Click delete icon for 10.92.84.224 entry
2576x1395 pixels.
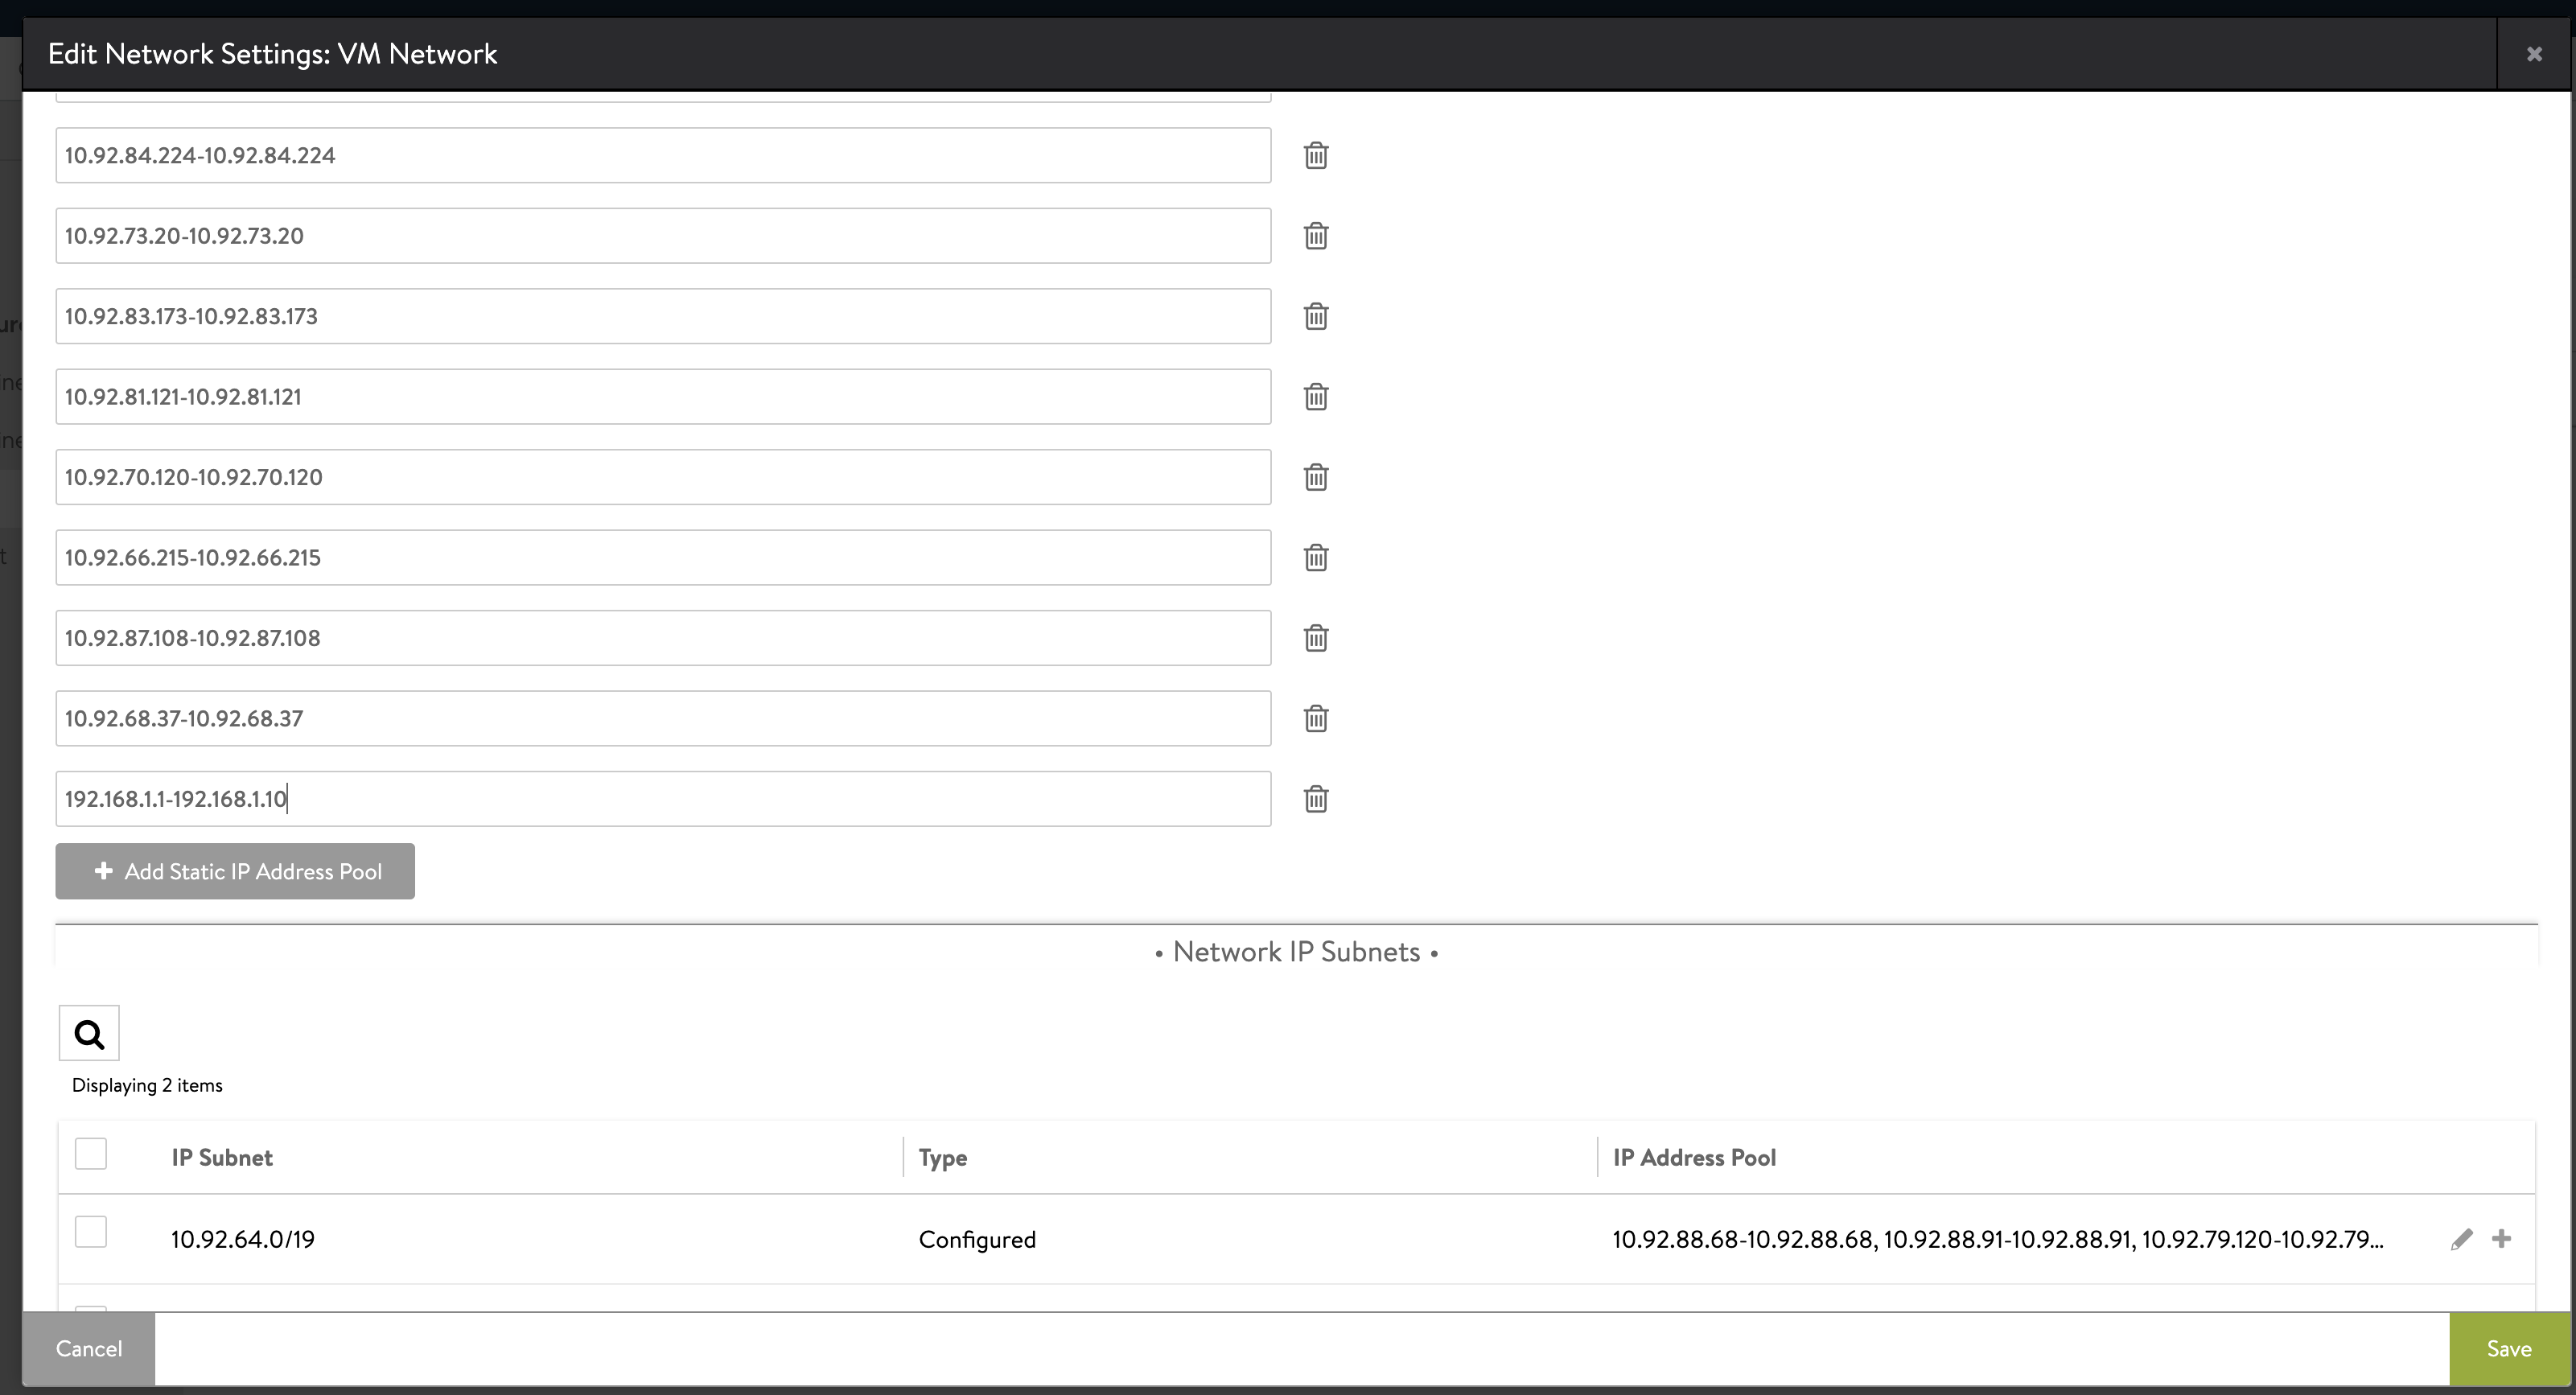pos(1317,154)
